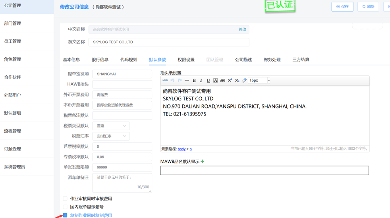Click 修改 link beside Chinese name
This screenshot has width=390, height=218.
point(243,29)
